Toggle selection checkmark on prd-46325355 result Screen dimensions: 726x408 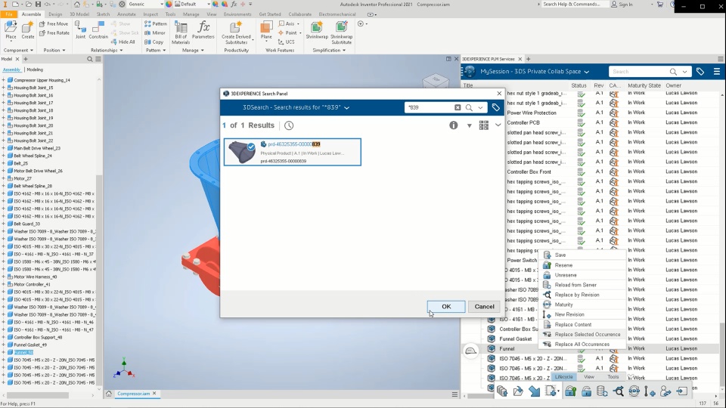(x=251, y=147)
